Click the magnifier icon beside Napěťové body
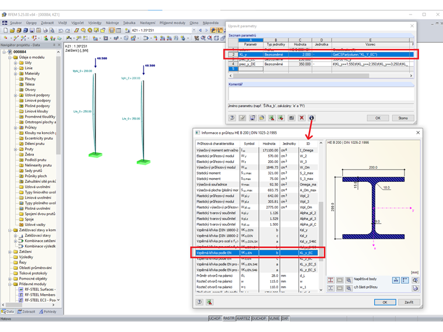Viewport: 443px width, 332px height. click(x=349, y=280)
